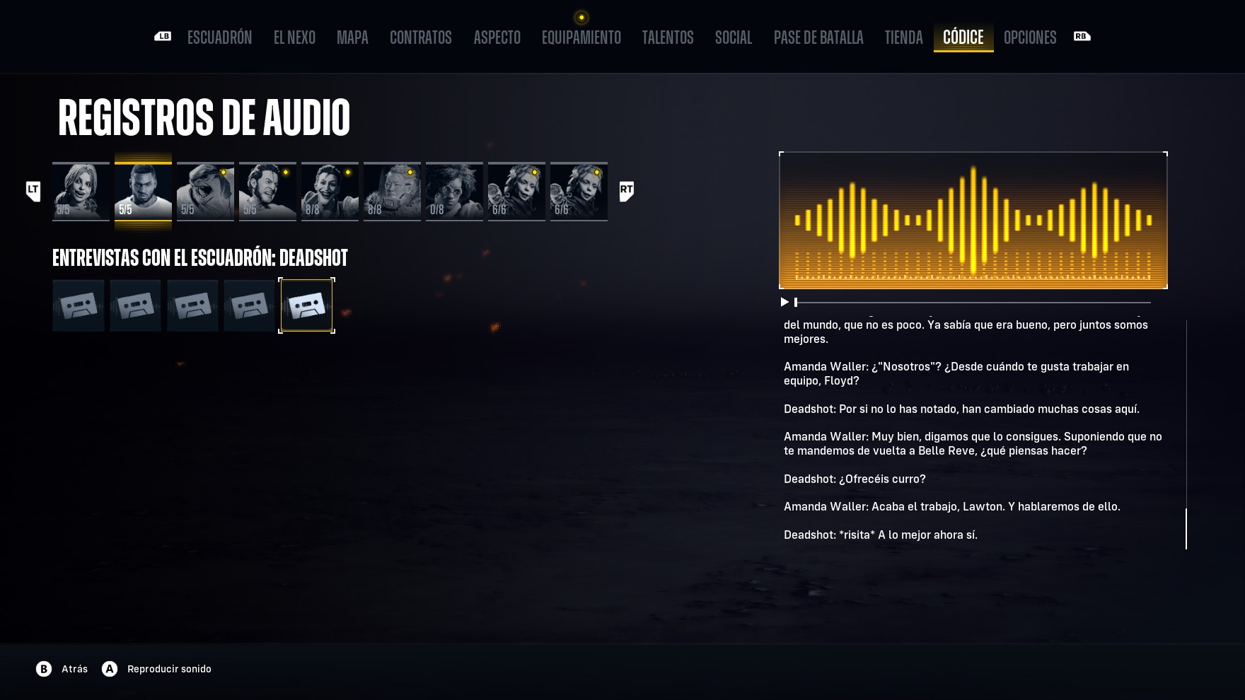This screenshot has height=700, width=1245.
Task: Select the Deadshot portrait marked 5/5
Action: (x=143, y=192)
